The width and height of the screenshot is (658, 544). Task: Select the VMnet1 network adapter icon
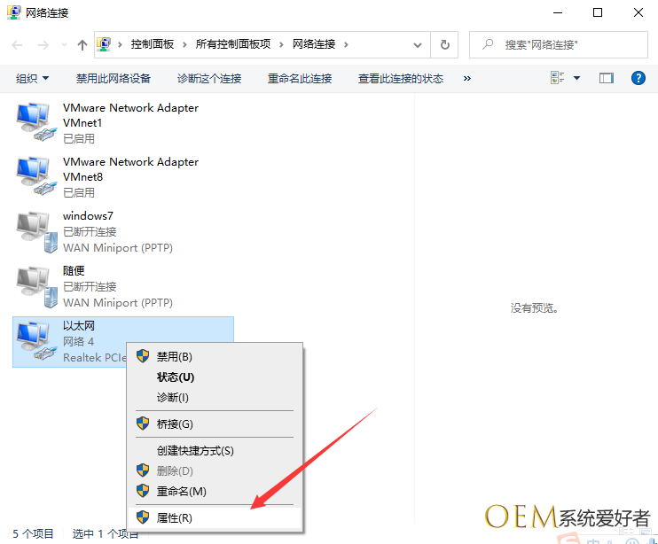pos(35,122)
